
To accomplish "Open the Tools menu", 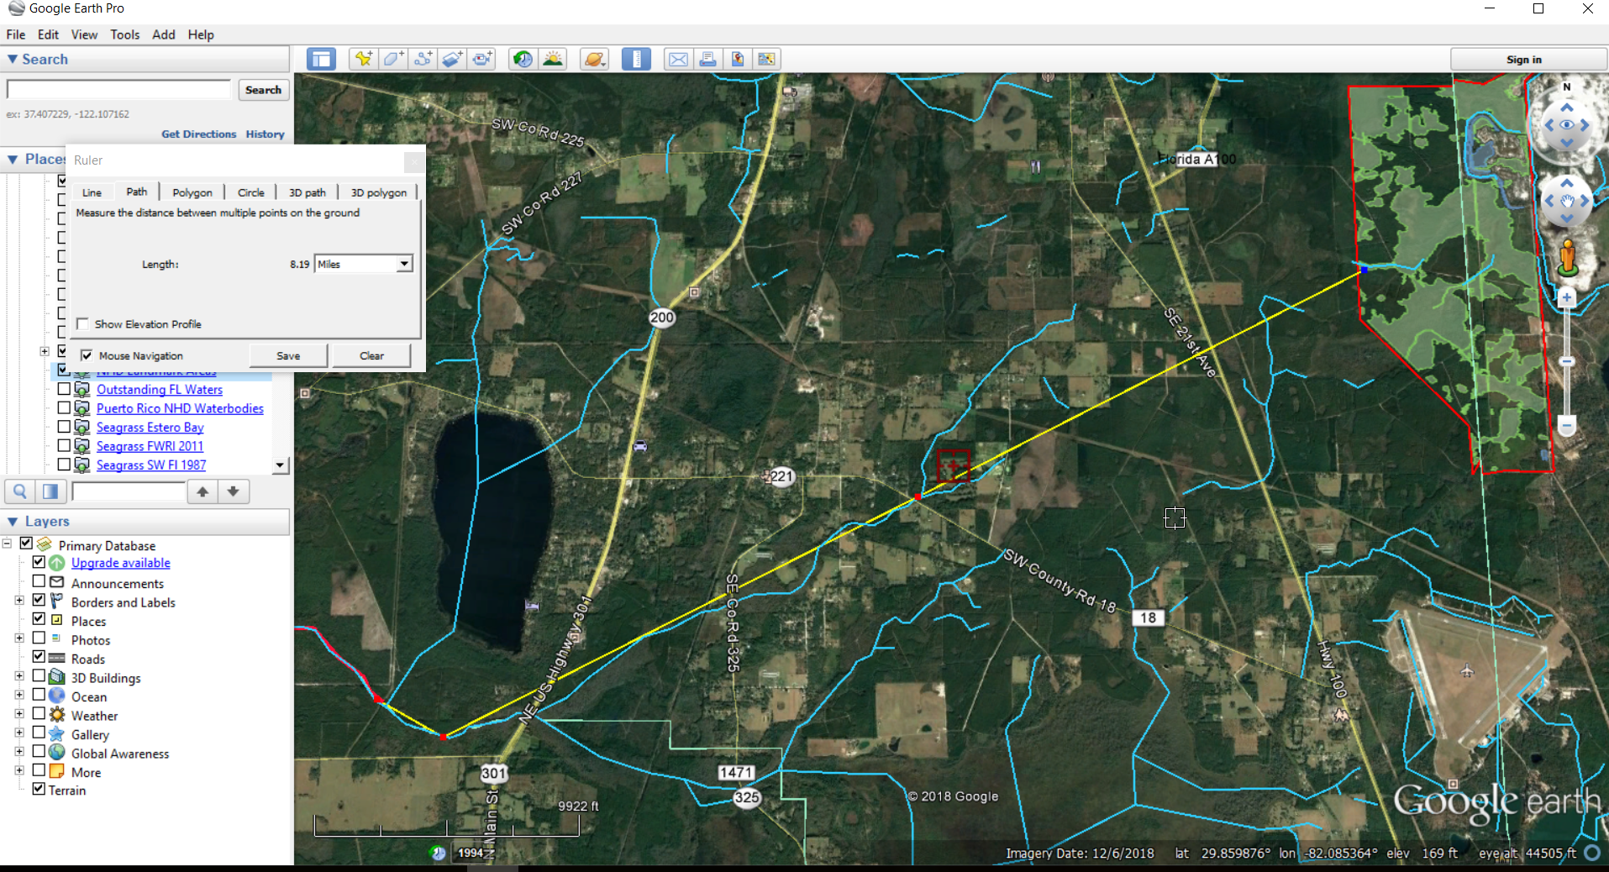I will [x=125, y=34].
